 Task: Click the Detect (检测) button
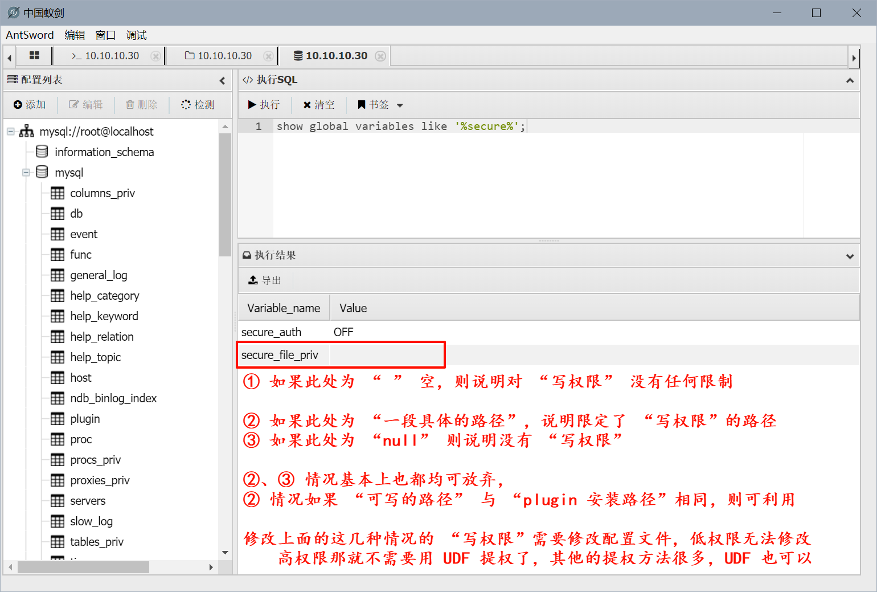[198, 105]
